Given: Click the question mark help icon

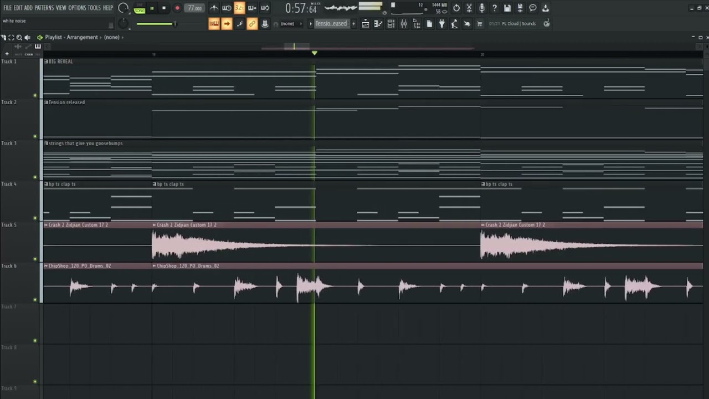Looking at the screenshot, I should pos(495,8).
